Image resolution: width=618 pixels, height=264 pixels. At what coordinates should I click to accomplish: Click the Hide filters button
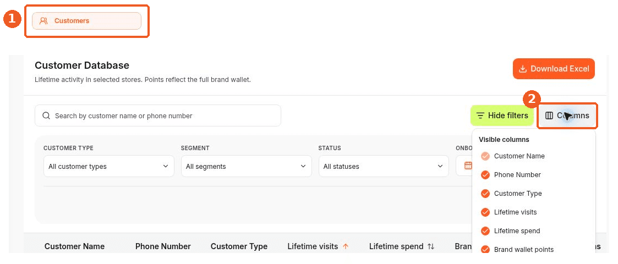(502, 116)
